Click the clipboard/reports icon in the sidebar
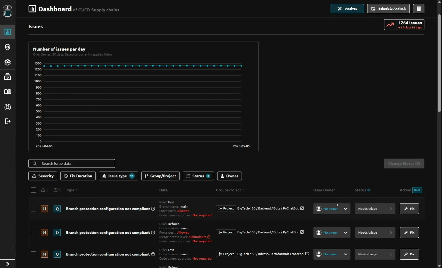The image size is (442, 268). pyautogui.click(x=7, y=77)
